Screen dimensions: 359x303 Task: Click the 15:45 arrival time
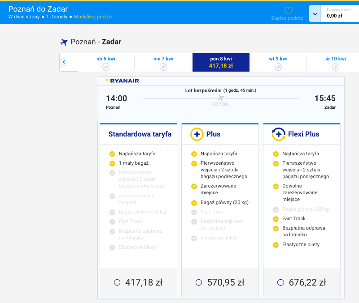pyautogui.click(x=325, y=98)
